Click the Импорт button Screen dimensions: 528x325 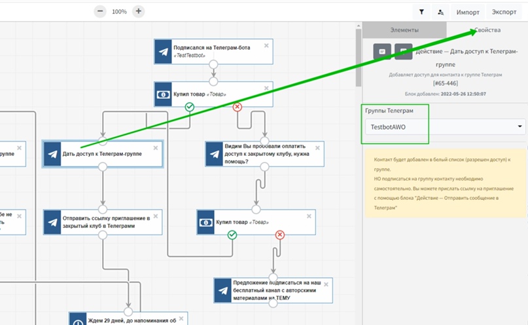468,12
